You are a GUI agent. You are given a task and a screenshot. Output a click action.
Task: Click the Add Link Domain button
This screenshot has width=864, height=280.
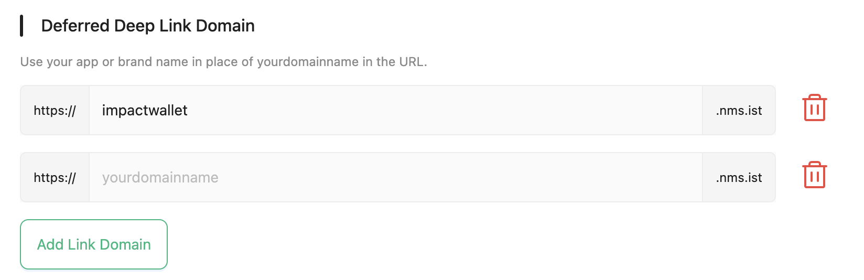pos(94,244)
